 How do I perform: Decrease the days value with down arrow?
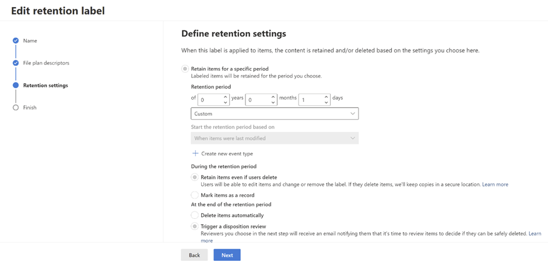coord(326,103)
